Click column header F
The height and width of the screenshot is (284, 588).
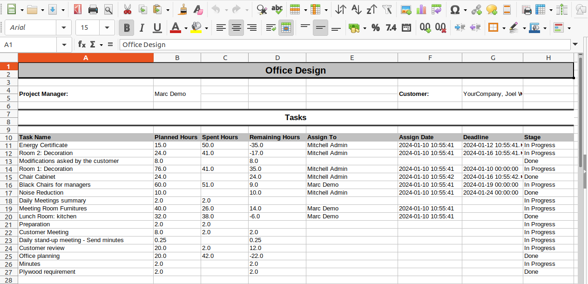tap(430, 58)
